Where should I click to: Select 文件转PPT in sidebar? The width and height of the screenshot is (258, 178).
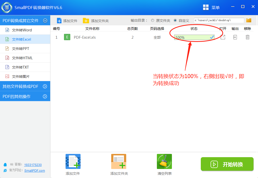point(25,48)
